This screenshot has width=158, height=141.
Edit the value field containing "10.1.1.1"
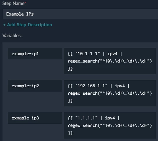coord(110,61)
